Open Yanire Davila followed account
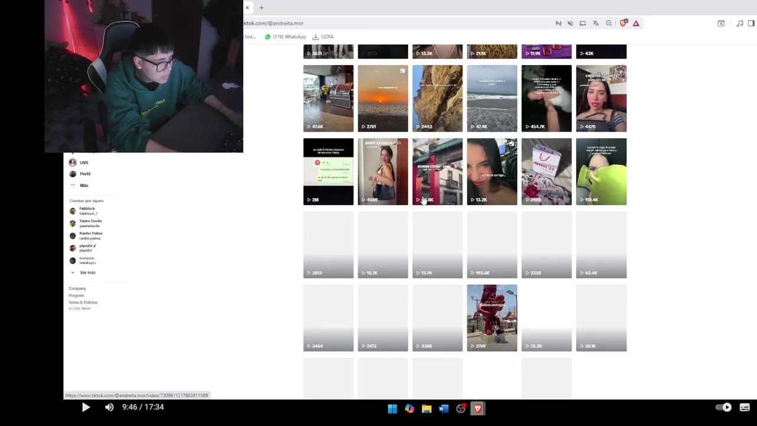This screenshot has width=757, height=426. point(86,223)
